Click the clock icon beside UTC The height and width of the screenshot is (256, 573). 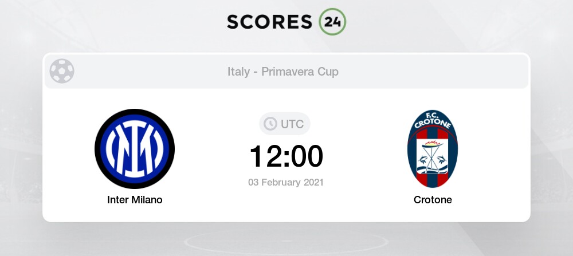coord(269,124)
